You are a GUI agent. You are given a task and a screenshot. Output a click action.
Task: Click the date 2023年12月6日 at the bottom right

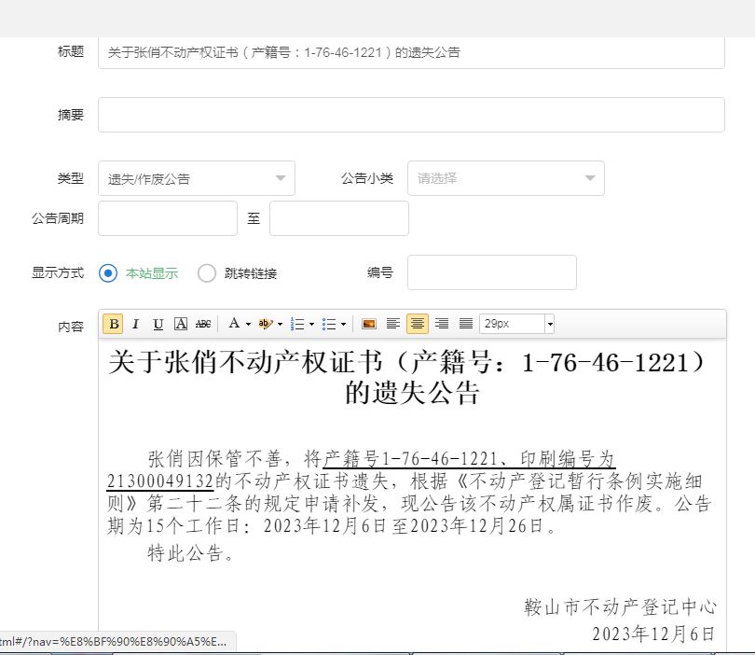(653, 634)
